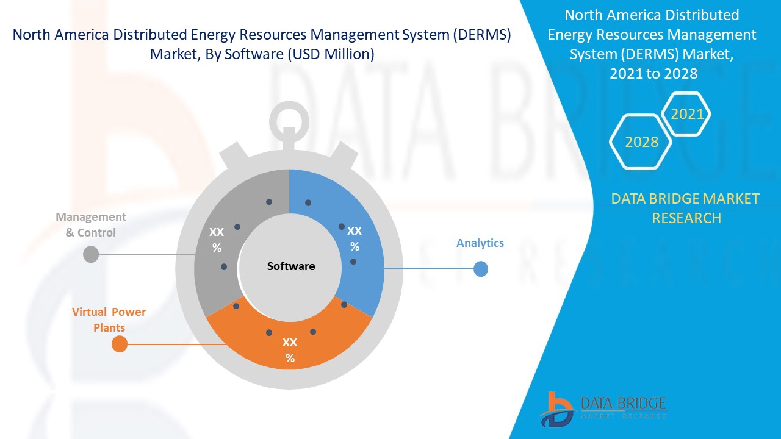
Task: Click the DATA BRIDGE MARKET RESEARCH text link
Action: click(x=686, y=208)
